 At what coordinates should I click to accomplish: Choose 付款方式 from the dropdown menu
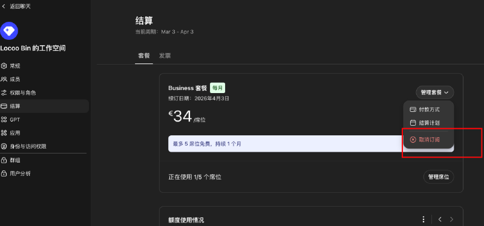pos(428,109)
